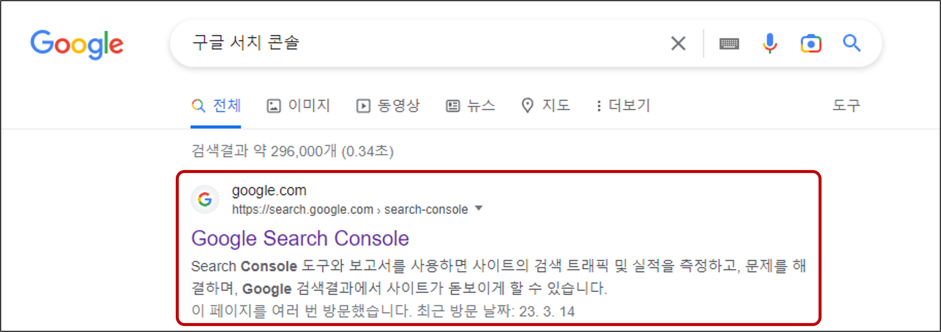941x332 pixels.
Task: Click the video play icon beside 동영상
Action: coord(363,106)
